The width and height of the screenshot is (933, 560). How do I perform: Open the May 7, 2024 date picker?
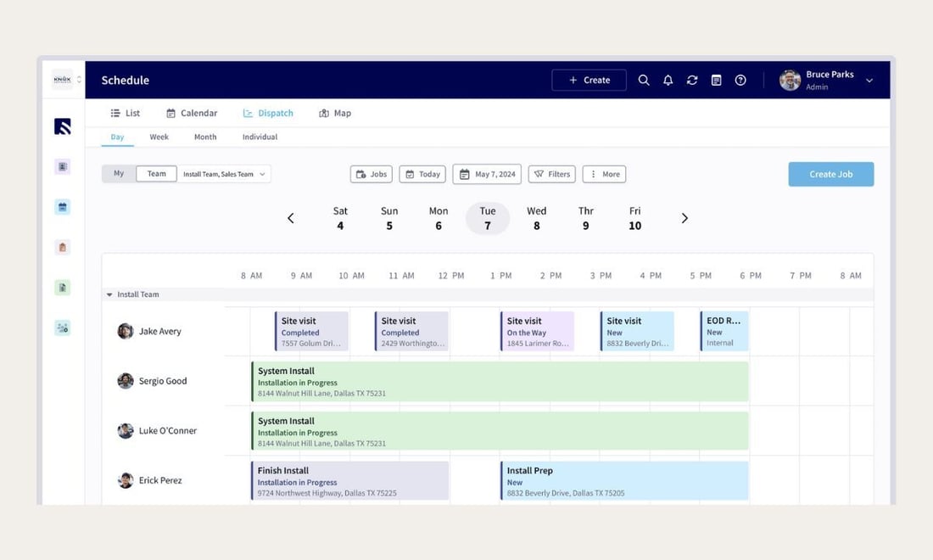point(487,174)
